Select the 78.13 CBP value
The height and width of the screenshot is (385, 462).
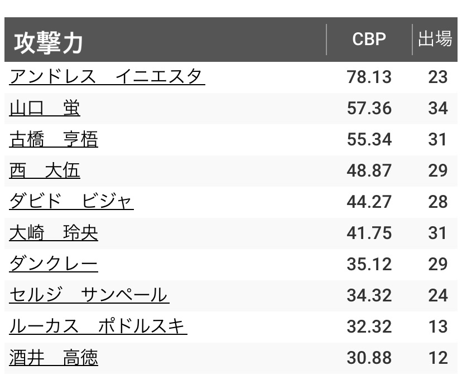[x=369, y=77]
